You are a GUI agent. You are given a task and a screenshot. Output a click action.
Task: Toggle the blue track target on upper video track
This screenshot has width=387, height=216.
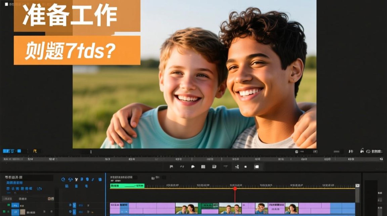[15, 205]
